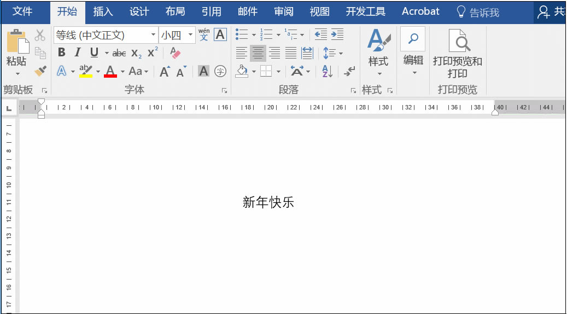Click the Paste clipboard icon

pos(17,42)
